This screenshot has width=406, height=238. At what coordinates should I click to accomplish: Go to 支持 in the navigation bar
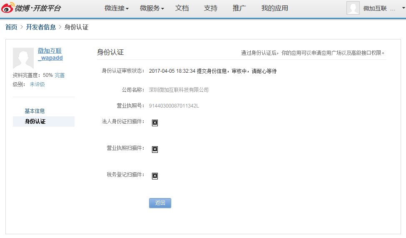211,8
